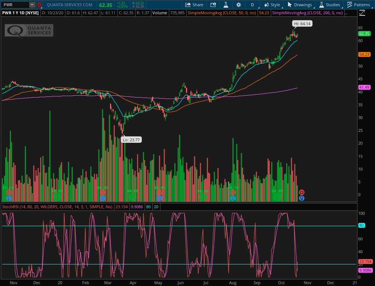Click the product info card icon
This screenshot has height=286, width=375.
(x=213, y=5)
